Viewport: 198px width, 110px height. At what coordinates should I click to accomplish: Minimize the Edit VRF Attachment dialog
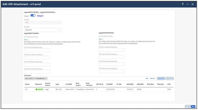click(188, 4)
